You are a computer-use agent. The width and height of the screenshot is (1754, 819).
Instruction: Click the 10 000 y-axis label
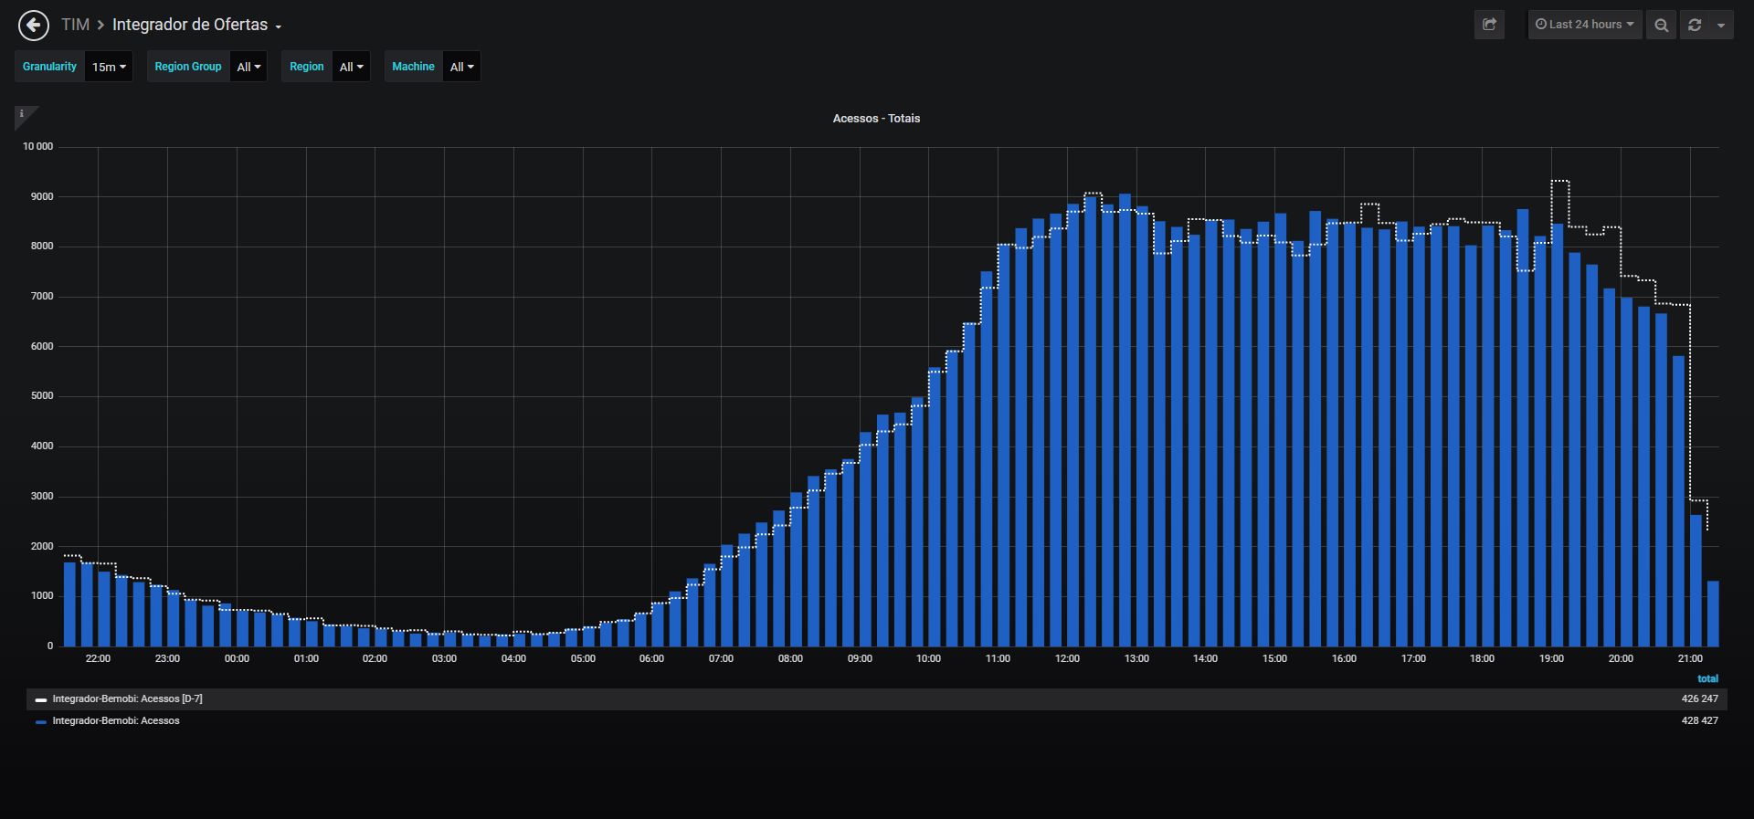[x=37, y=147]
